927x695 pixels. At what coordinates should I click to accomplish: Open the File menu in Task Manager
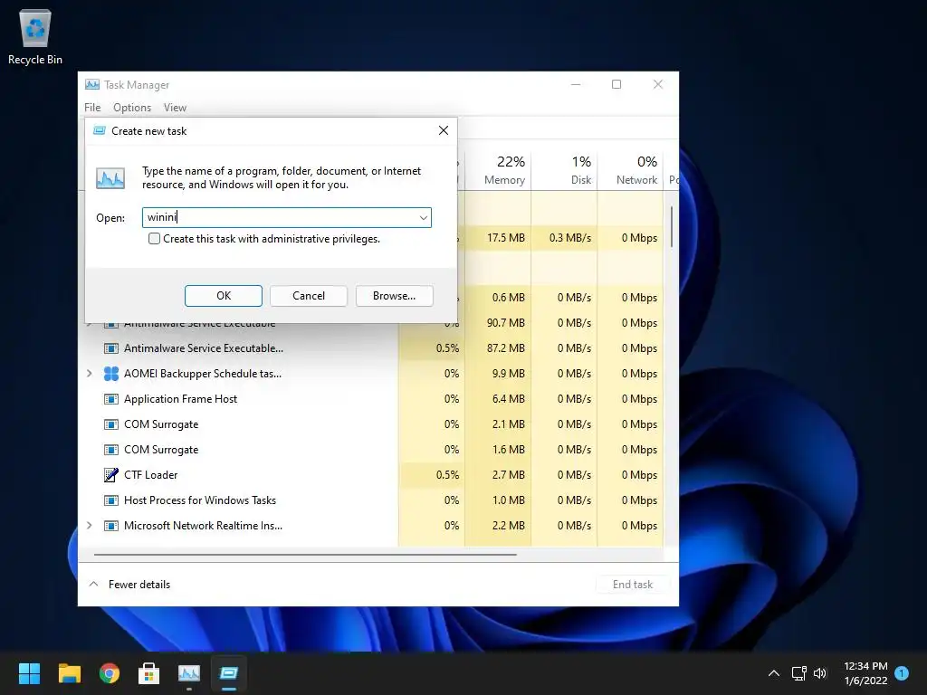click(92, 108)
